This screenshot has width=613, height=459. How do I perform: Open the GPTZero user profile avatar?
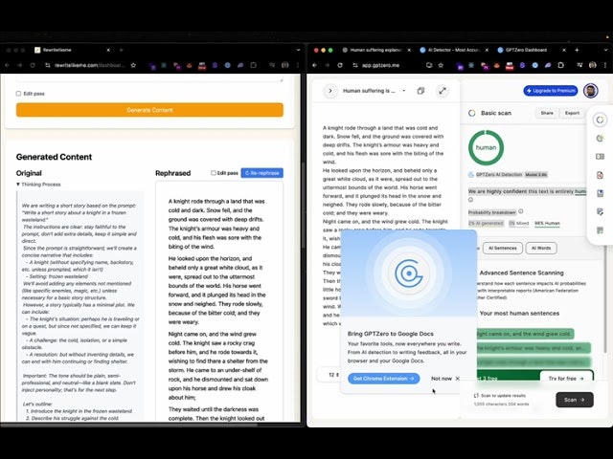[x=591, y=91]
